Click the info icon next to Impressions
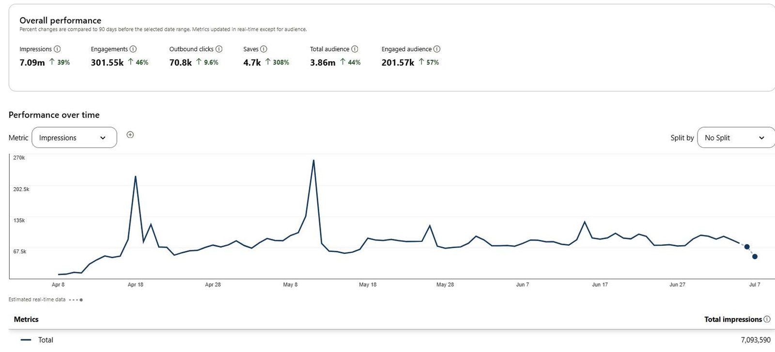The width and height of the screenshot is (775, 352). tap(57, 49)
